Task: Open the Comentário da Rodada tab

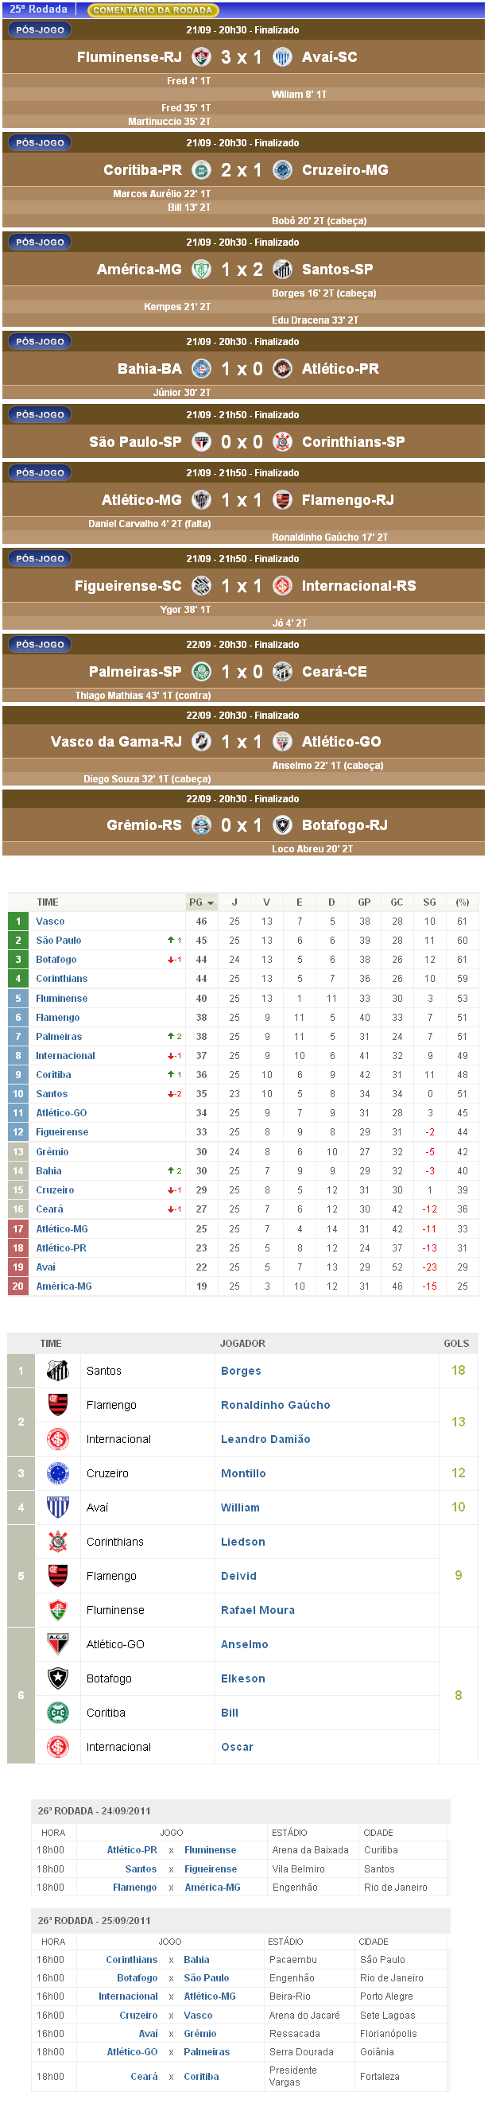Action: 153,10
